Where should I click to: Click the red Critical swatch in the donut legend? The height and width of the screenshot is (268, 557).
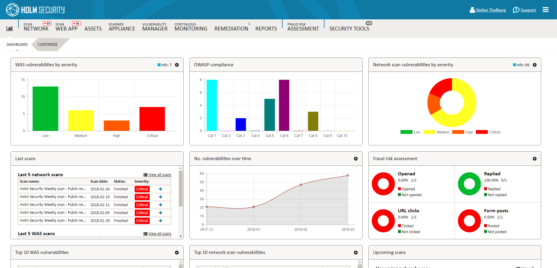(482, 132)
